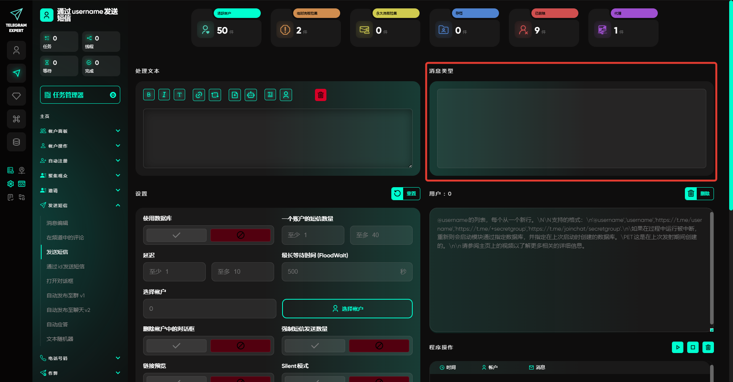Select 自动应答 in the sidebar menu
The height and width of the screenshot is (382, 733).
coord(57,324)
